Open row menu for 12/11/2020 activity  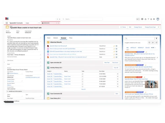coord(118,76)
